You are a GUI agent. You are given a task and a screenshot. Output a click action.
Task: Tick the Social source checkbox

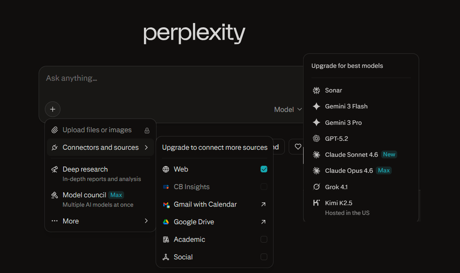pos(264,257)
